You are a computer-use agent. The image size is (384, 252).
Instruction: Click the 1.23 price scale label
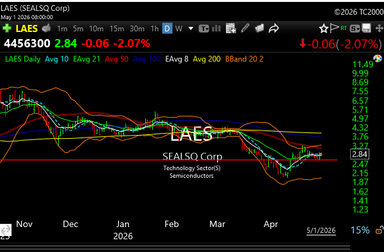pos(360,209)
